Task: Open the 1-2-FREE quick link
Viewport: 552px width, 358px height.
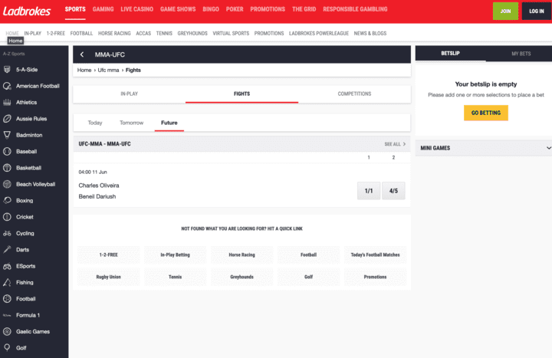Action: [x=108, y=255]
